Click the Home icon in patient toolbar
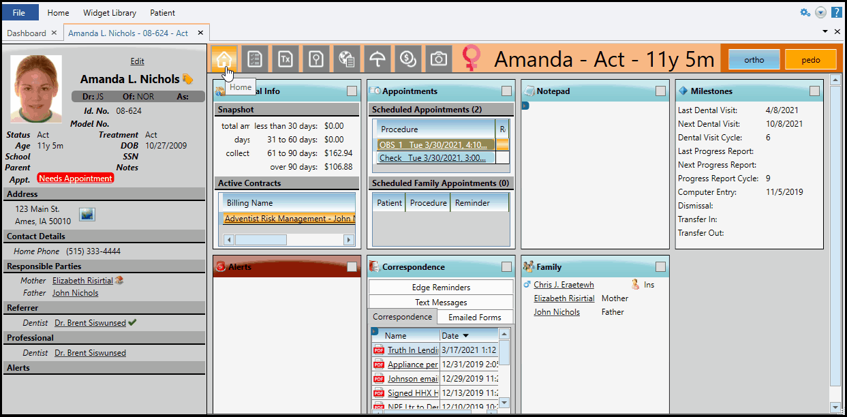 point(224,59)
